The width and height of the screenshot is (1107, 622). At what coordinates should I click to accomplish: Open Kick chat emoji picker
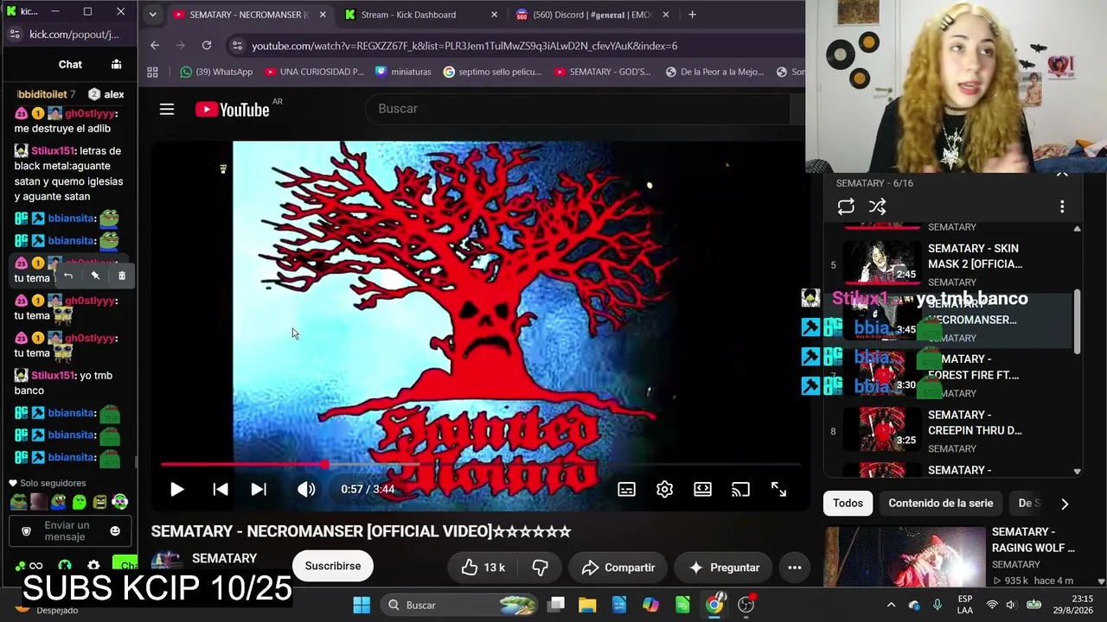[x=115, y=530]
